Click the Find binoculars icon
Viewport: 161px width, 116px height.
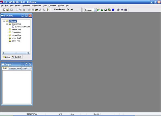[x=33, y=10]
